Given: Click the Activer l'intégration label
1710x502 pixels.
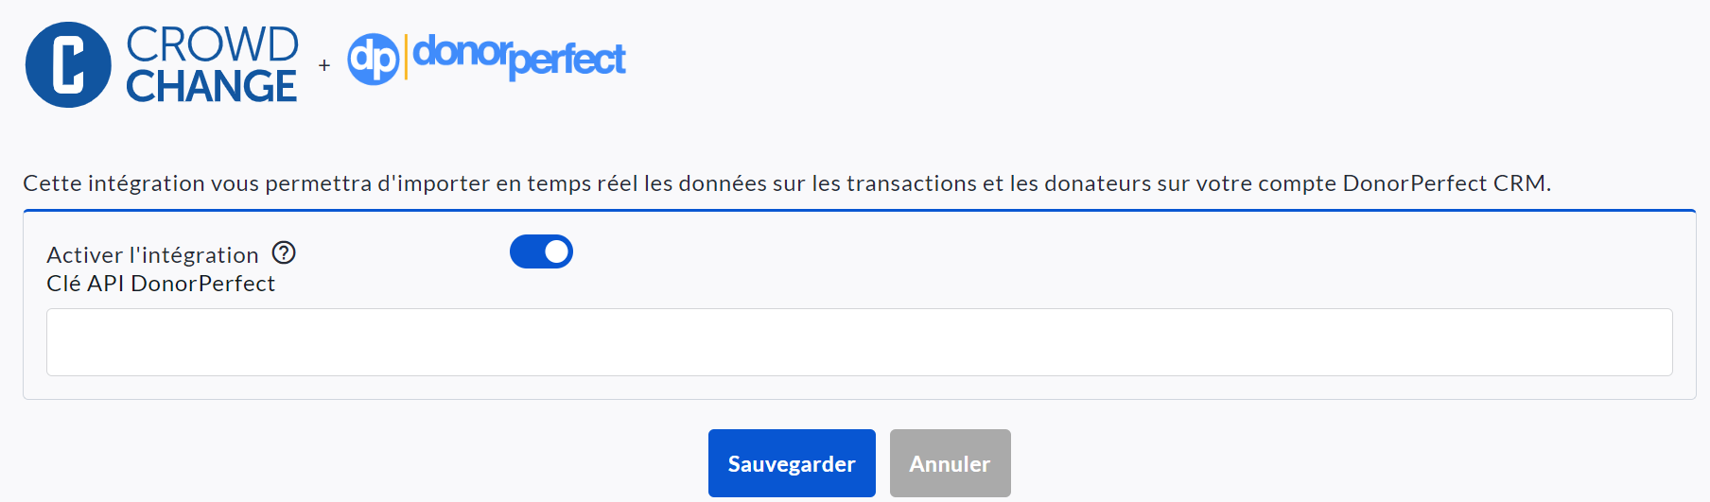Looking at the screenshot, I should 152,255.
